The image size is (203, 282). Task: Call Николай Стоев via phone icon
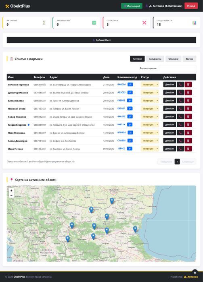coord(180,108)
